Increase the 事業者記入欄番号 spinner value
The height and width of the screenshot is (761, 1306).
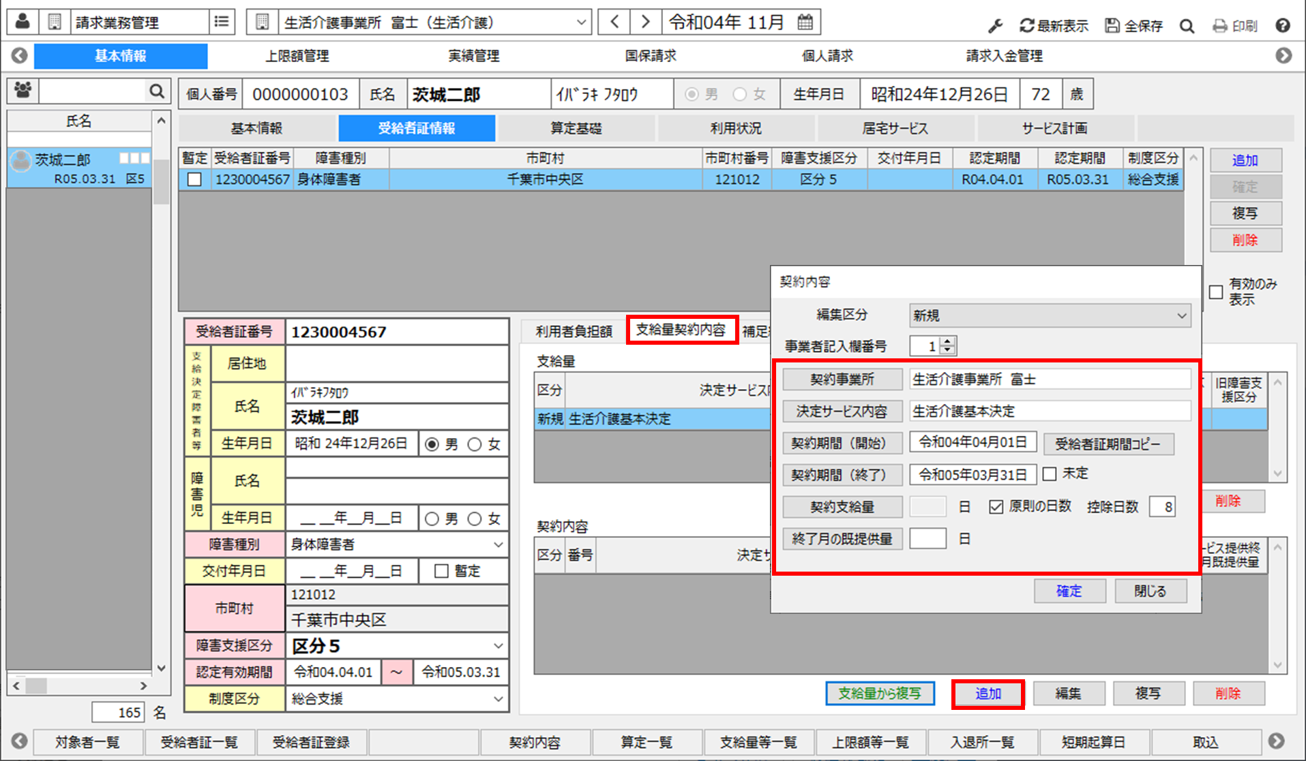point(947,341)
